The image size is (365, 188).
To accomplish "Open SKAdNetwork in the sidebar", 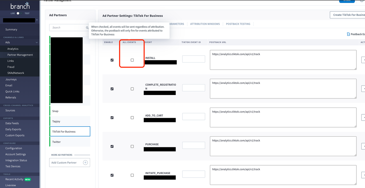I will pos(16,73).
